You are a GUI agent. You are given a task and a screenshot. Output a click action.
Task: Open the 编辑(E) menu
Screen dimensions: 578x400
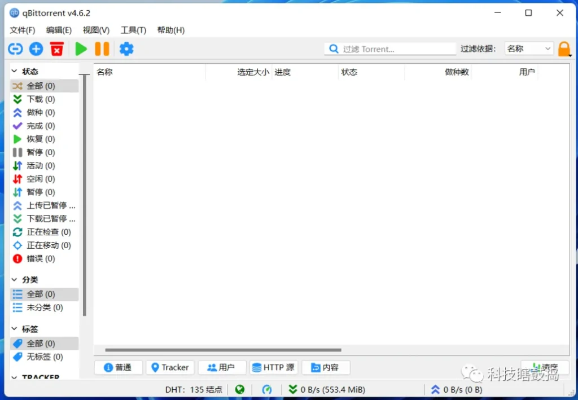pos(59,30)
